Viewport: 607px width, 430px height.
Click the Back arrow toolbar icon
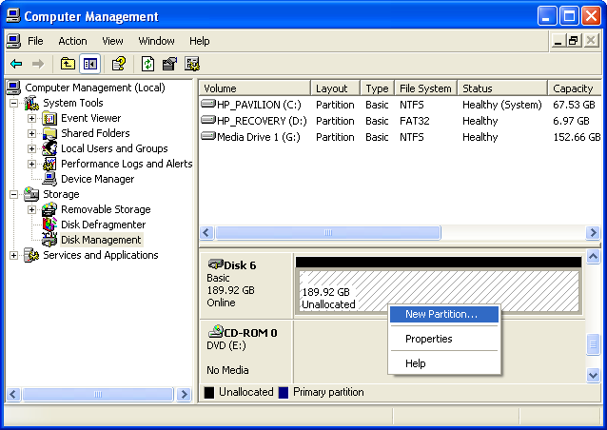(16, 64)
